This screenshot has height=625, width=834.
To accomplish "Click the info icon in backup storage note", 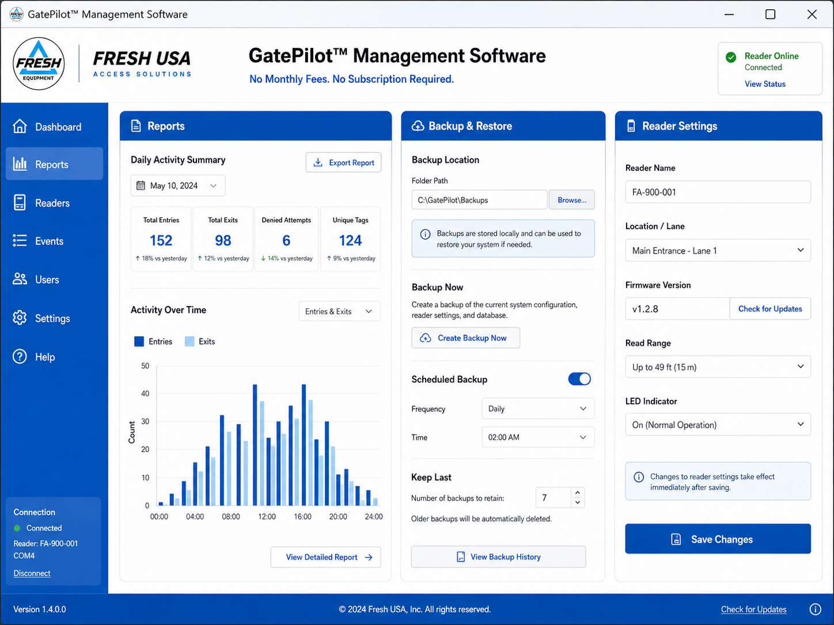I will point(425,234).
